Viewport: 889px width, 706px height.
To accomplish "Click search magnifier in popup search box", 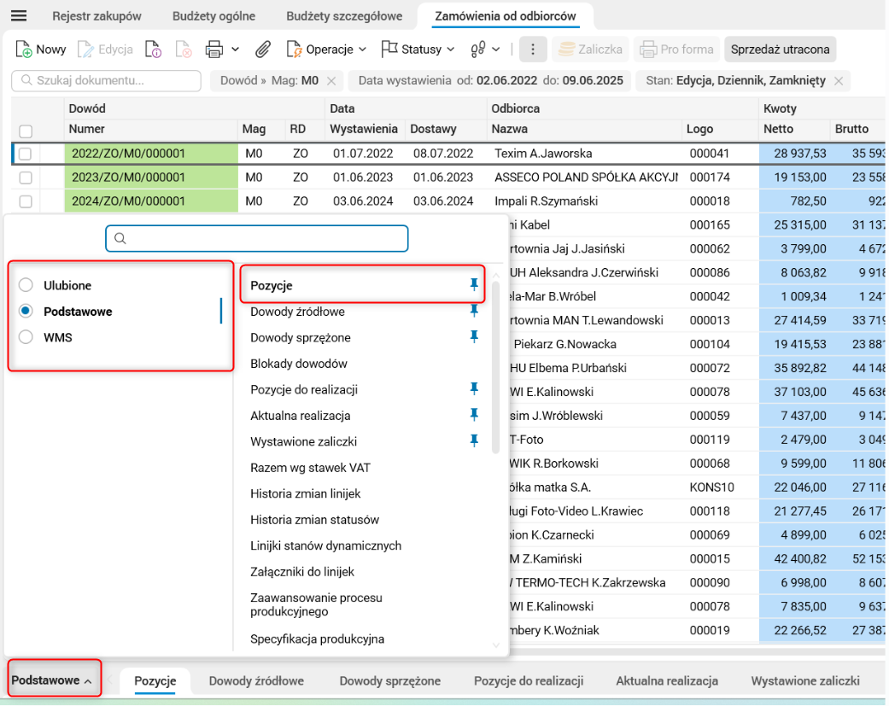I will click(x=120, y=238).
